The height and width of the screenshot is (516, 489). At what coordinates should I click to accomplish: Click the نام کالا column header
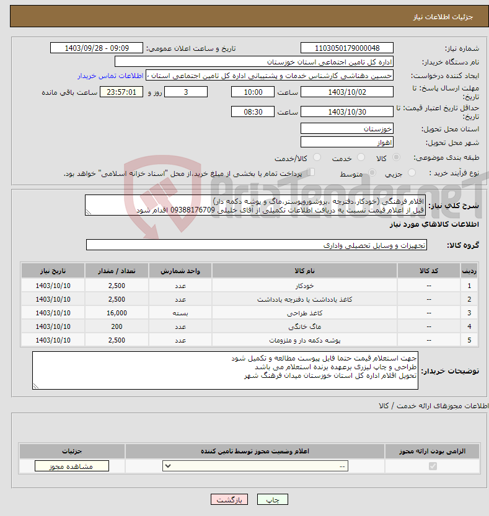click(x=304, y=271)
